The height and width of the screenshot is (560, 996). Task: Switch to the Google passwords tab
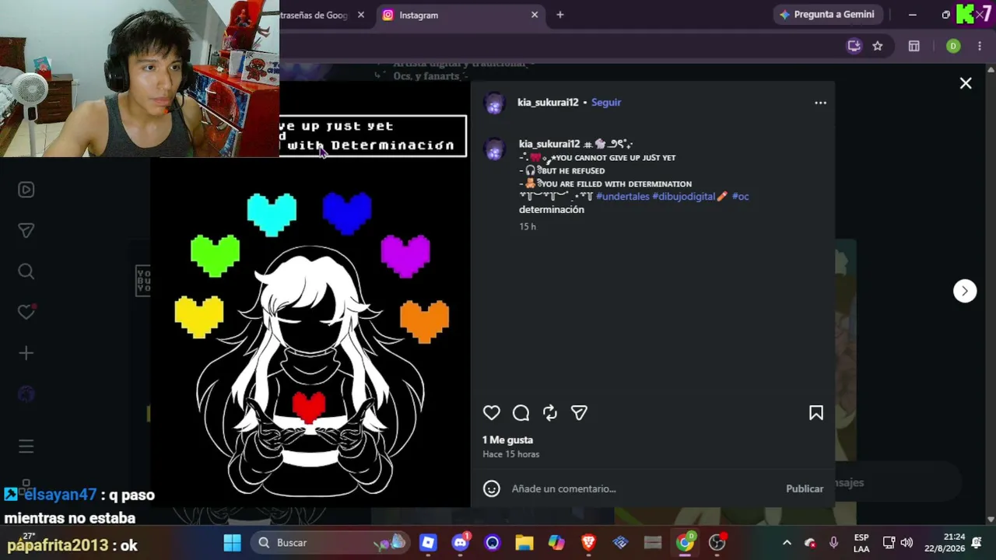pos(314,15)
